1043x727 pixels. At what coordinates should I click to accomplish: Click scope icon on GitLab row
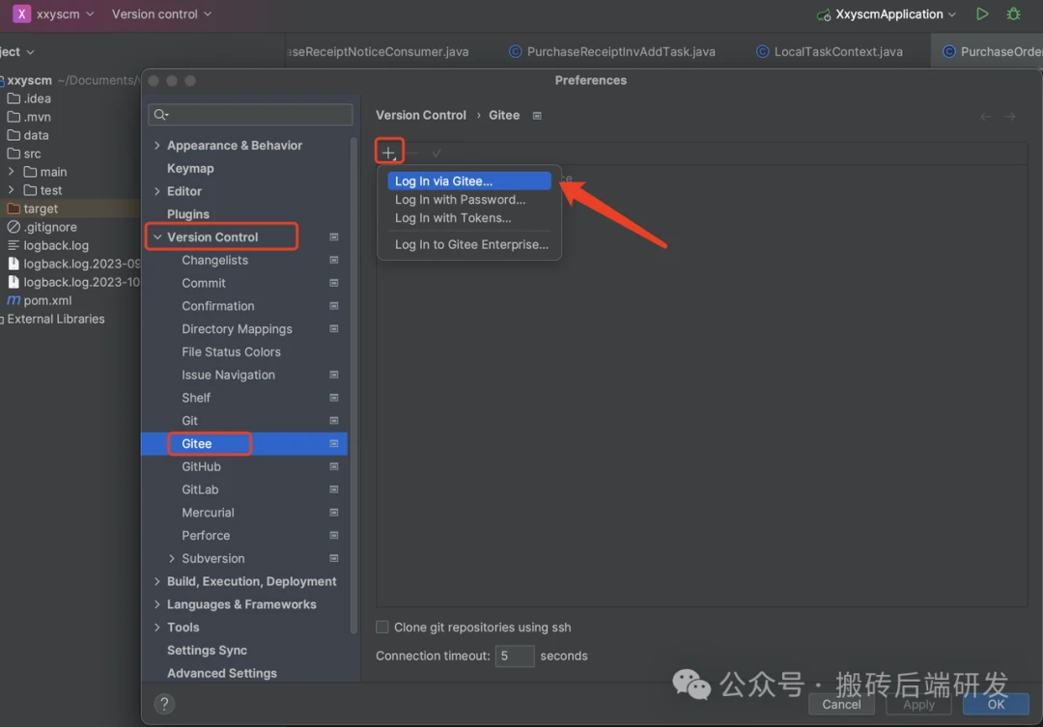click(334, 489)
